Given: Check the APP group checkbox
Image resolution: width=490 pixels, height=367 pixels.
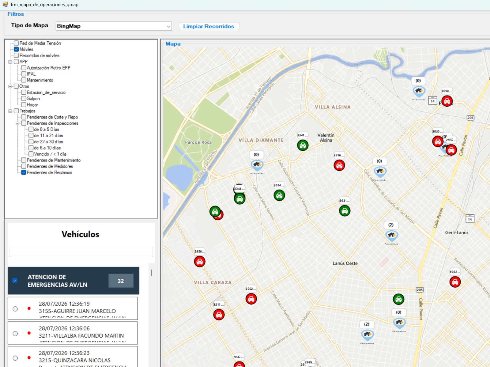Looking at the screenshot, I should coord(17,62).
